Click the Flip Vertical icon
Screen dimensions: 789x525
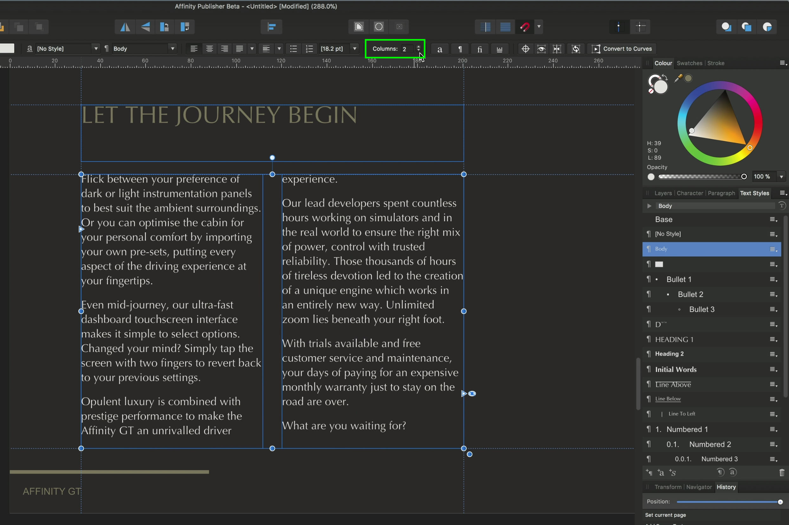tap(145, 27)
